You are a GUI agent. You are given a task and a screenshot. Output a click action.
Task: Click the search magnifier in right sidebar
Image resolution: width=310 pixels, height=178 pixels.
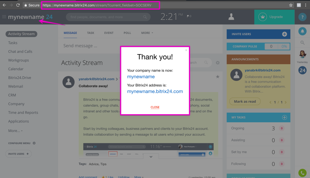pyautogui.click(x=302, y=42)
